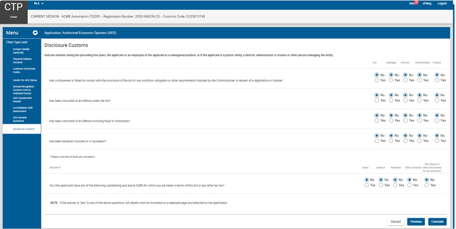Click the Disclosure Customs heading text
This screenshot has height=229, width=456.
66,45
